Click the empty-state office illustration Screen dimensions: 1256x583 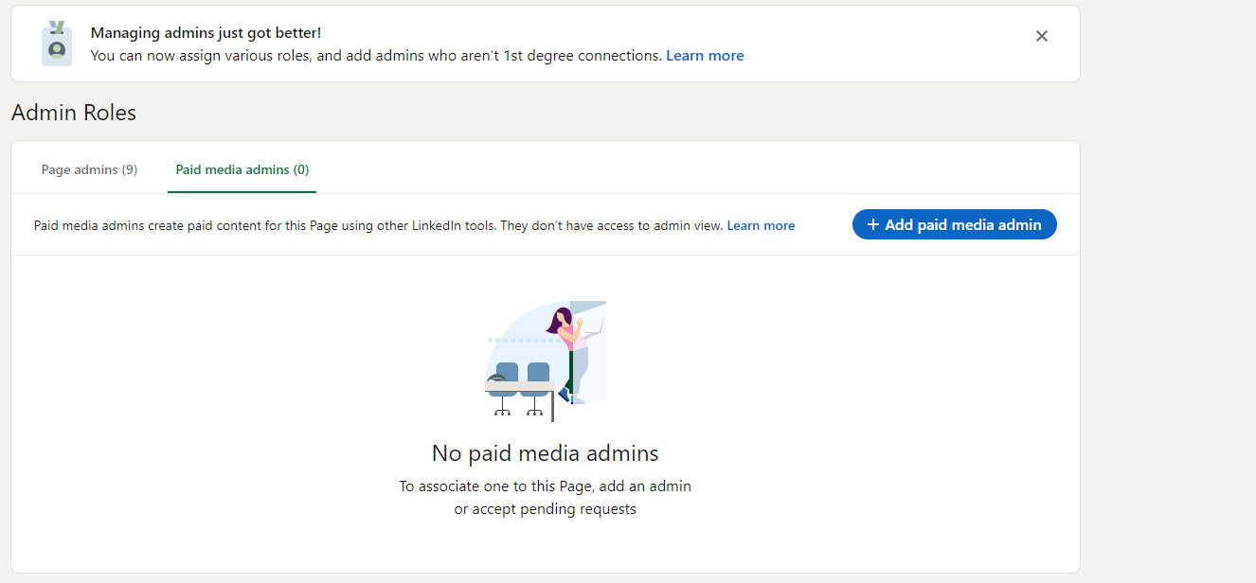(x=546, y=361)
